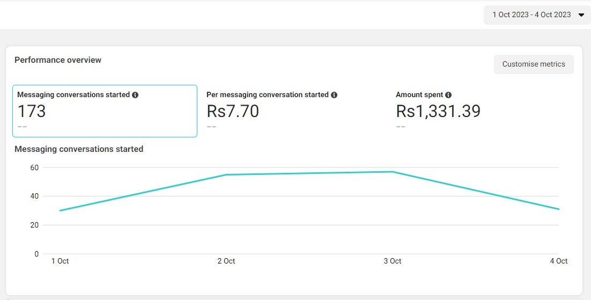Click info icon beside Per messaging conversation started

(x=334, y=95)
